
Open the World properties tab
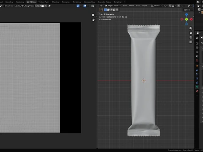(x=197, y=60)
